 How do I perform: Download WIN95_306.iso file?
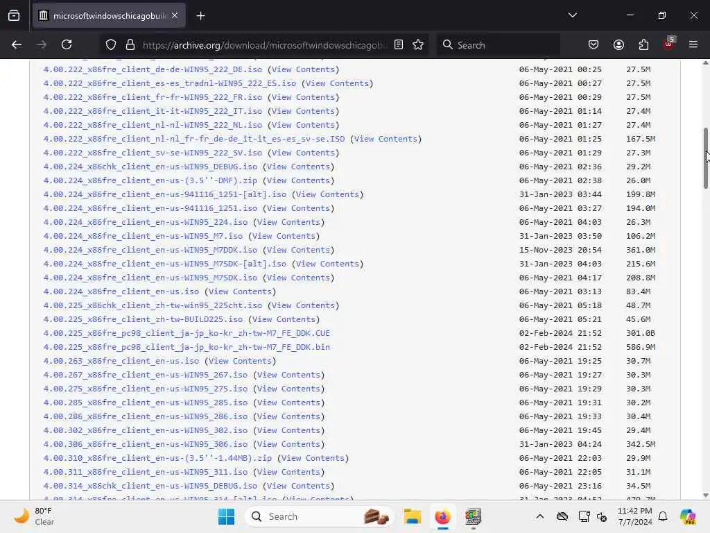[146, 444]
